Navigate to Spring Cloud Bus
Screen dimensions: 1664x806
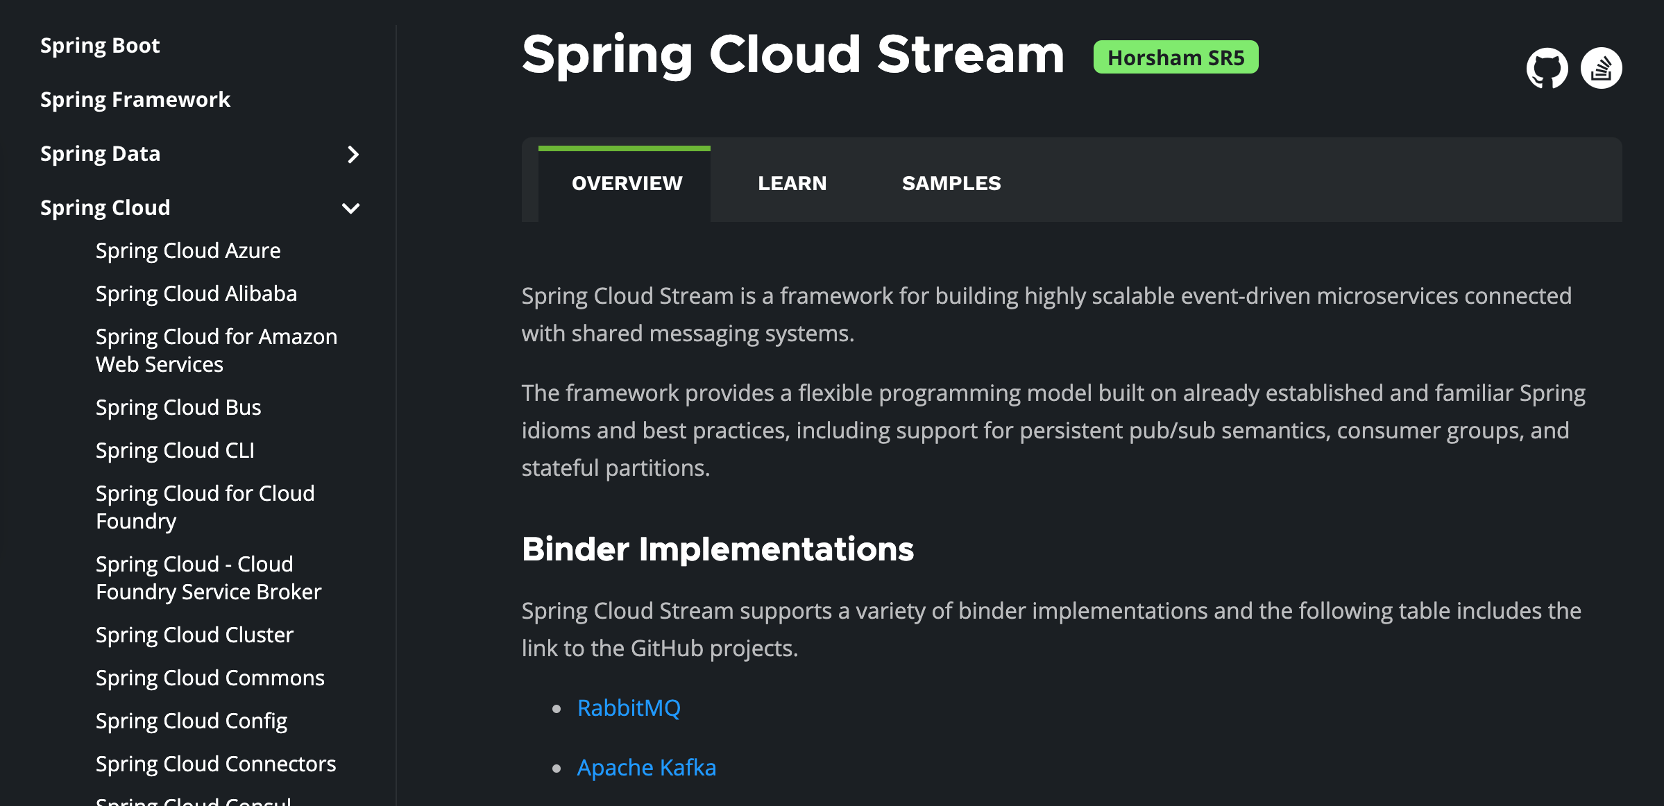[178, 407]
